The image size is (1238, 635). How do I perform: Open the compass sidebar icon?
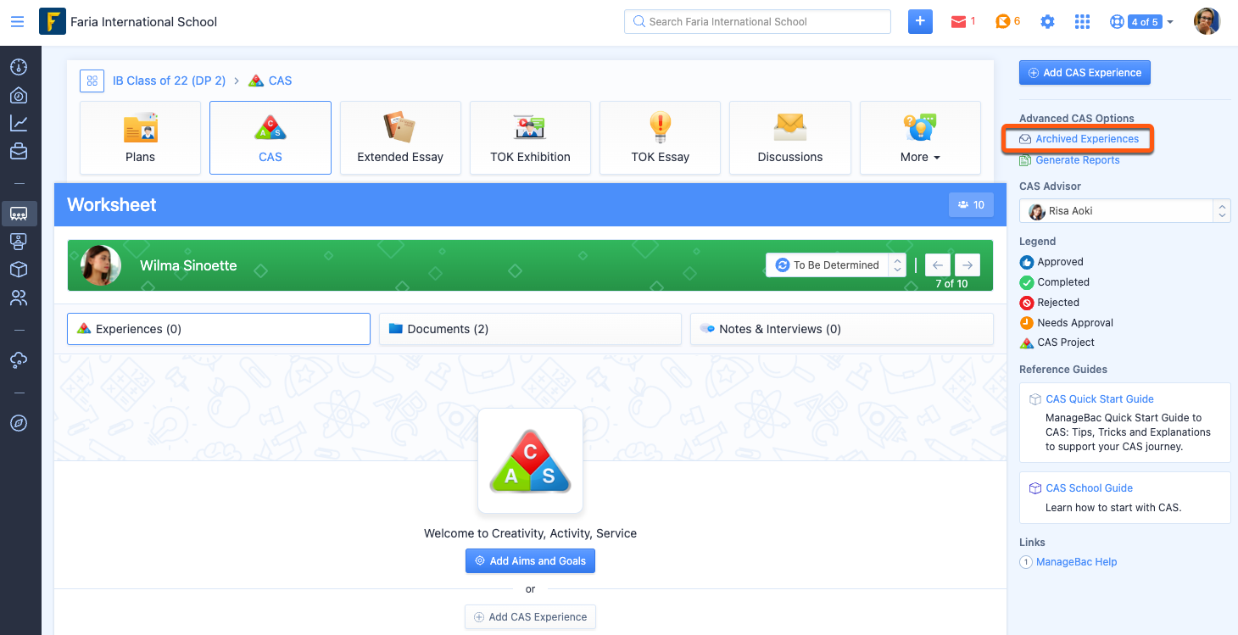click(19, 422)
